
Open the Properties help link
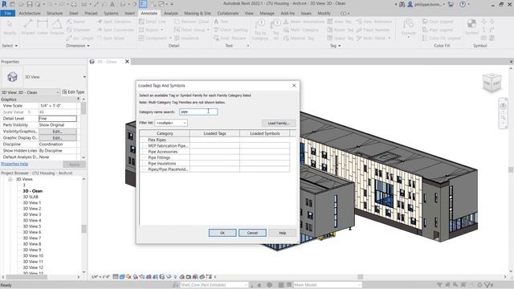click(14, 164)
